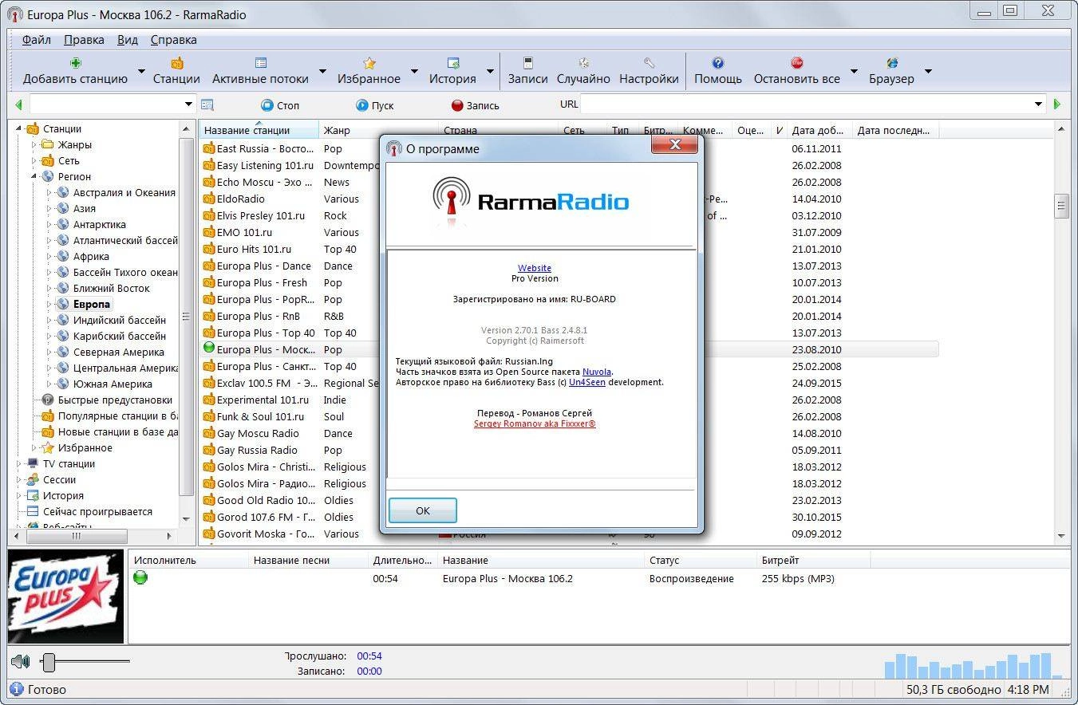Click the green playing indicator in now-playing row

tap(140, 578)
